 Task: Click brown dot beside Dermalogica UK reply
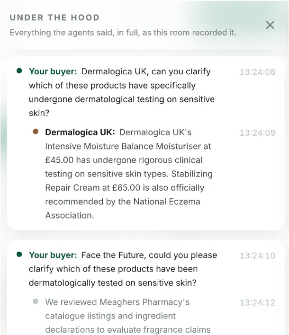pos(36,132)
